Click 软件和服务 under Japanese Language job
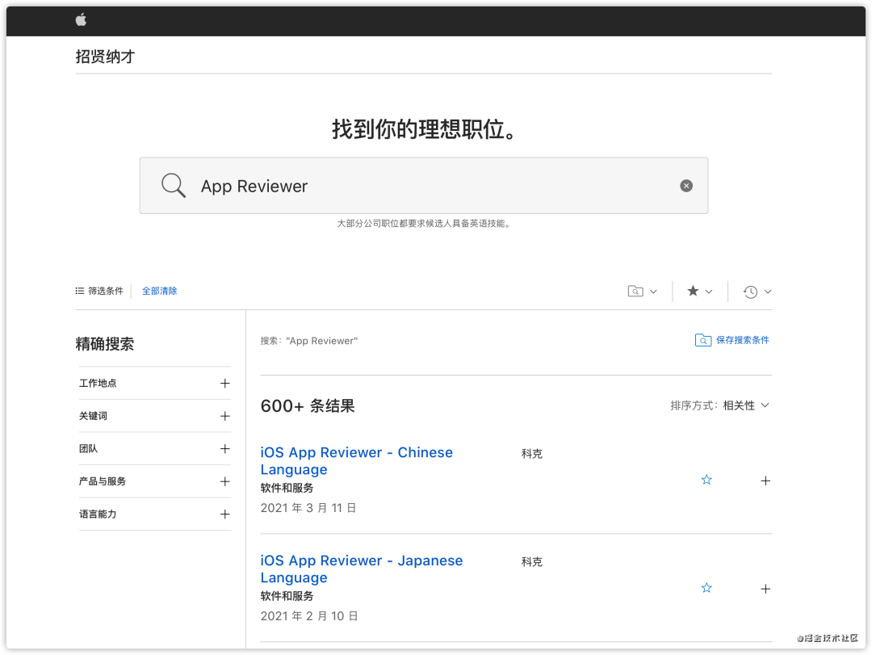 tap(287, 596)
